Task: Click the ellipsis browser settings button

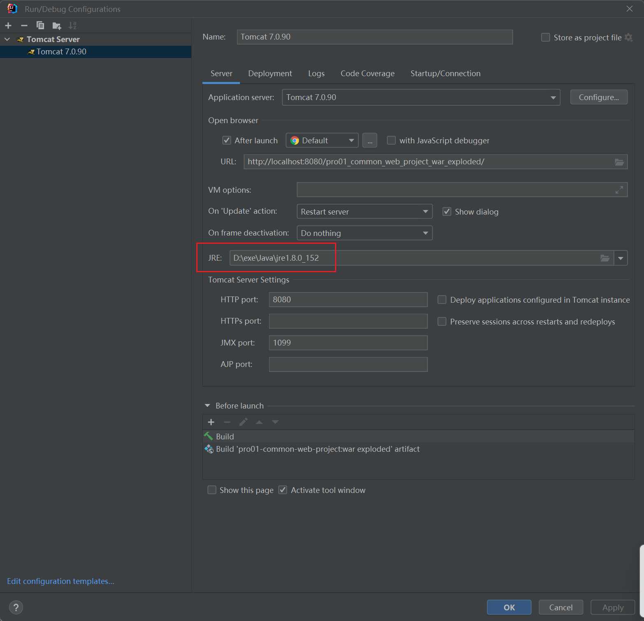Action: (370, 141)
